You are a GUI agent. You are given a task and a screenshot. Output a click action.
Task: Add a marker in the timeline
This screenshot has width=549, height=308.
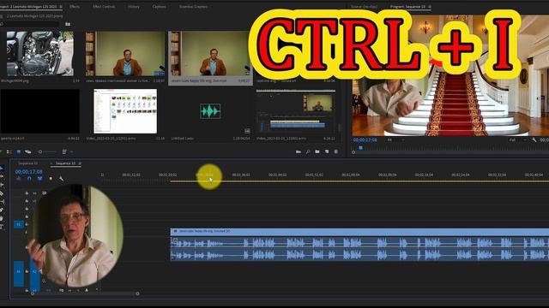pyautogui.click(x=51, y=179)
